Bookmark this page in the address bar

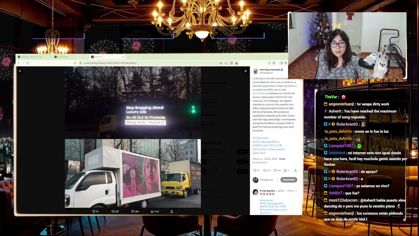(x=75, y=63)
